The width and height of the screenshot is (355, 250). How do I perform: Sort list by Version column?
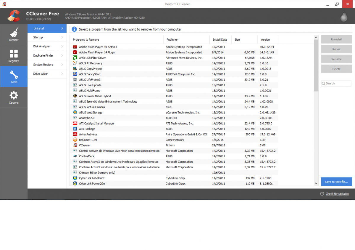268,39
